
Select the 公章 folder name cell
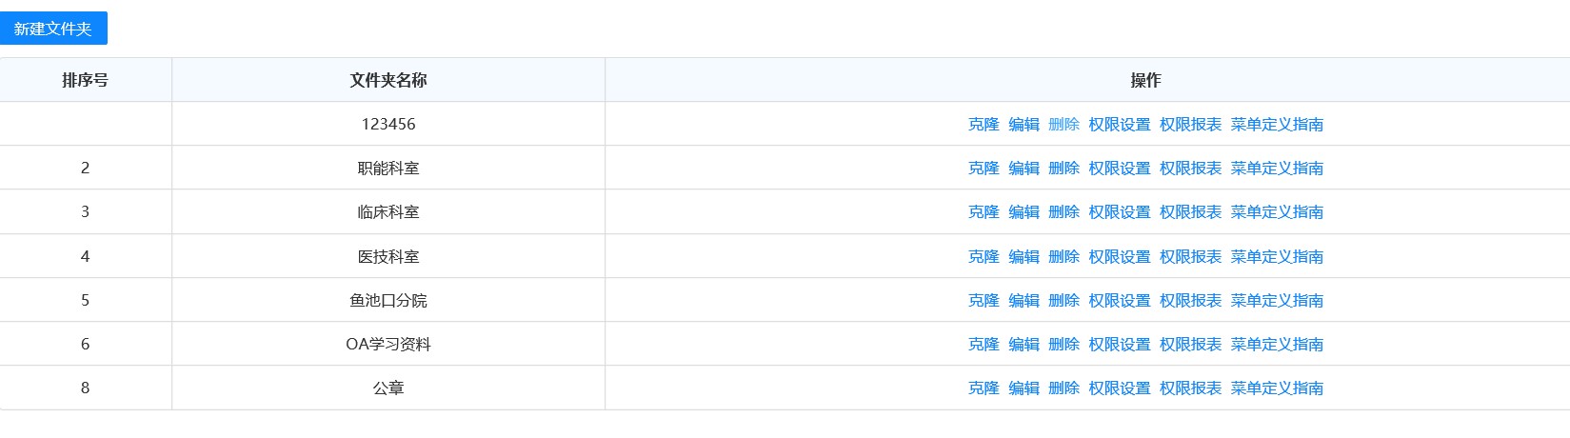(388, 388)
